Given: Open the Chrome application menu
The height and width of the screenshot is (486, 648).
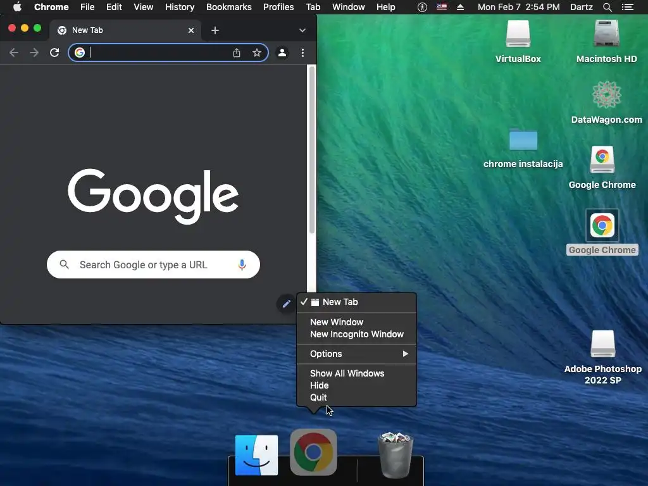Looking at the screenshot, I should click(x=51, y=7).
